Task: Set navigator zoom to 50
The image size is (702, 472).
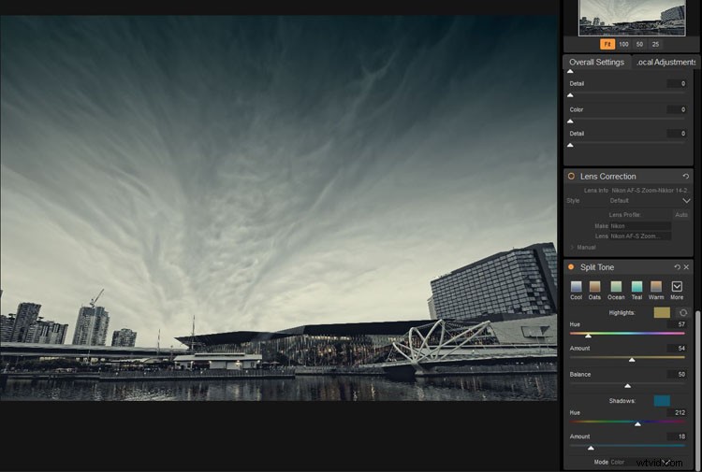Action: coord(639,44)
